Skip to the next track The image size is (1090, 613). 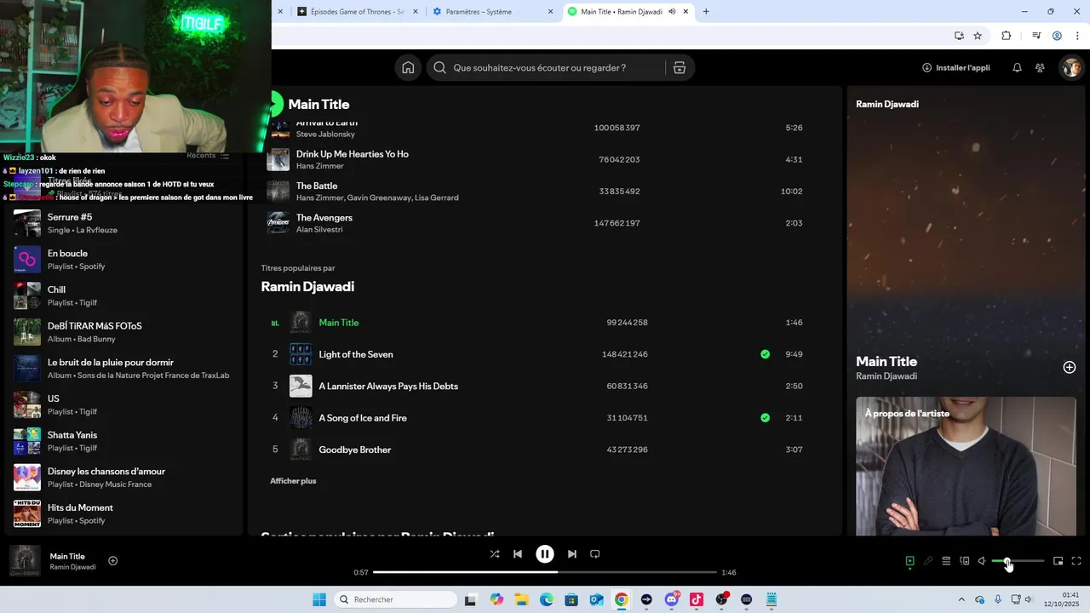point(572,554)
